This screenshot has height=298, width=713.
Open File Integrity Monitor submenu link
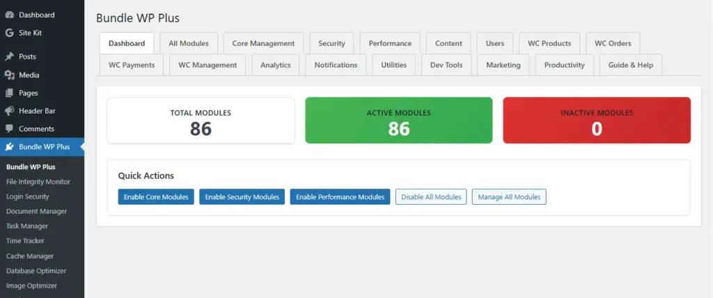[x=38, y=182]
